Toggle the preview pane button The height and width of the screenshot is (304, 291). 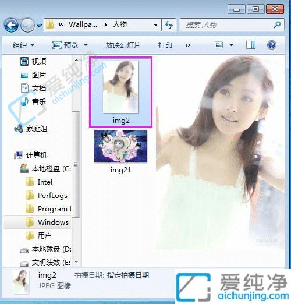(x=251, y=45)
